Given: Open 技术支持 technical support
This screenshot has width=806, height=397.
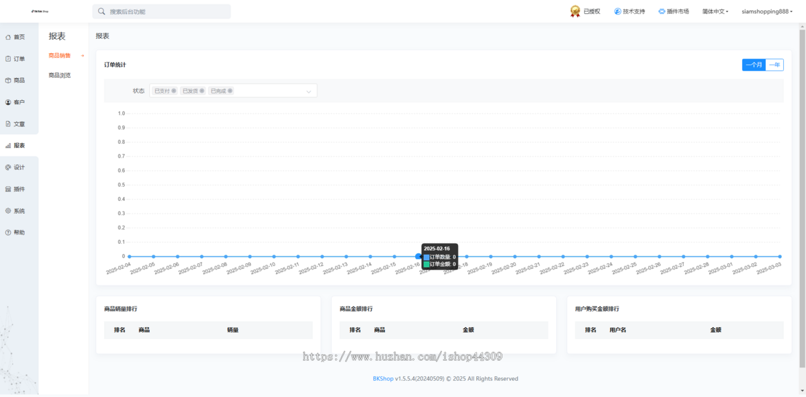Looking at the screenshot, I should (x=629, y=11).
